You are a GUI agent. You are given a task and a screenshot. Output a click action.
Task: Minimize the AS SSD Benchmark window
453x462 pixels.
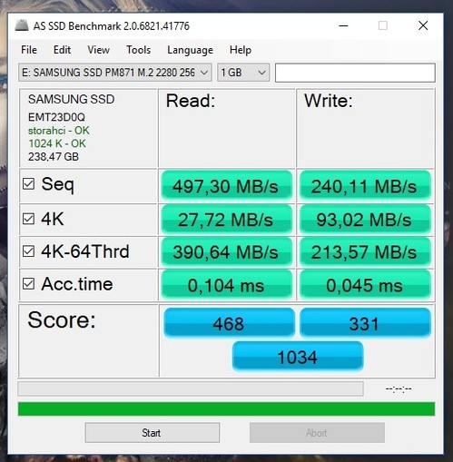(343, 25)
